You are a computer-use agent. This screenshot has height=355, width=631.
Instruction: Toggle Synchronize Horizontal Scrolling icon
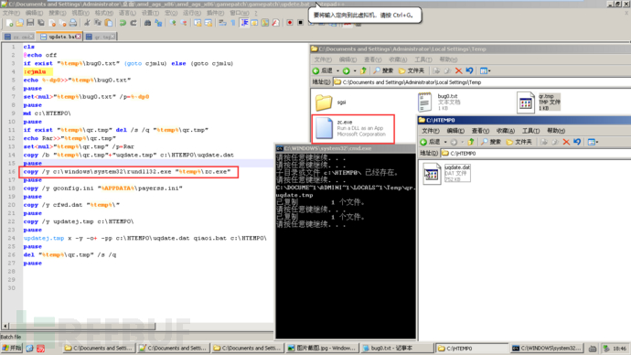click(209, 23)
